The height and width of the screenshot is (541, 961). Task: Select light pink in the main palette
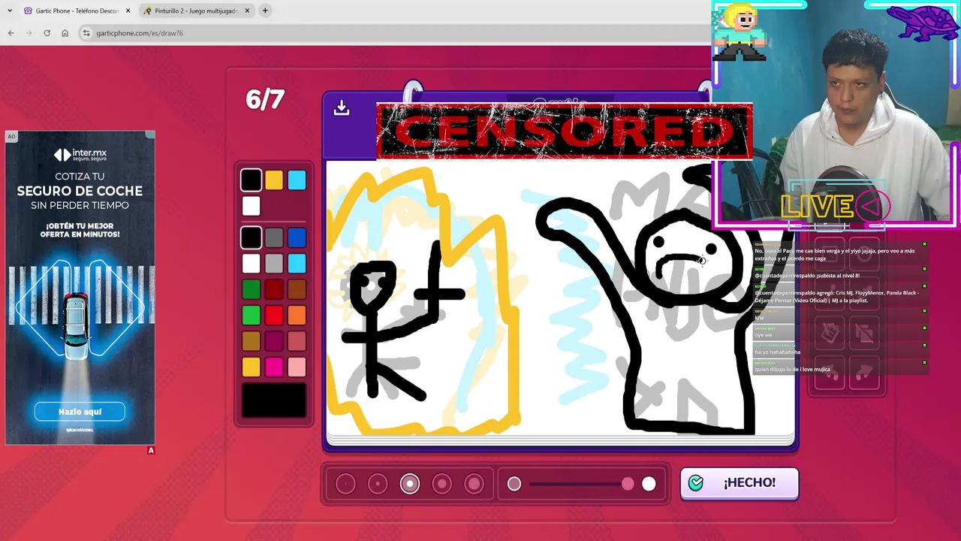297,367
